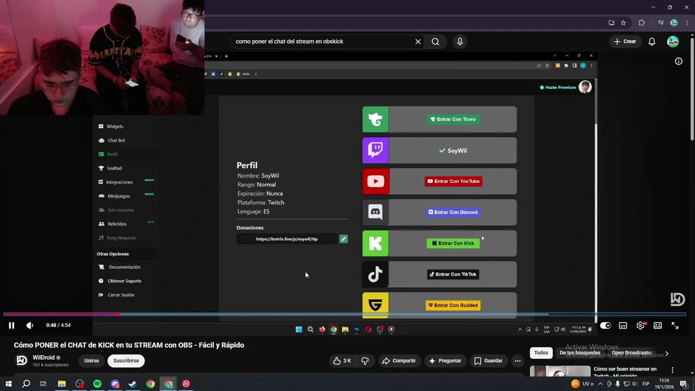Image resolution: width=695 pixels, height=391 pixels.
Task: Pause the YouTube video
Action: click(11, 325)
